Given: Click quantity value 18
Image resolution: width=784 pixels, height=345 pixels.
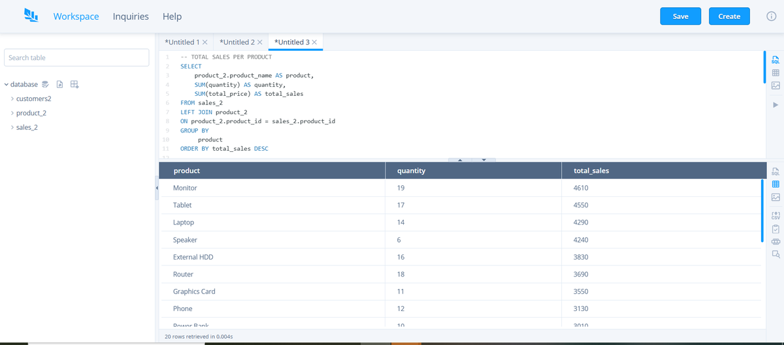Looking at the screenshot, I should point(401,275).
